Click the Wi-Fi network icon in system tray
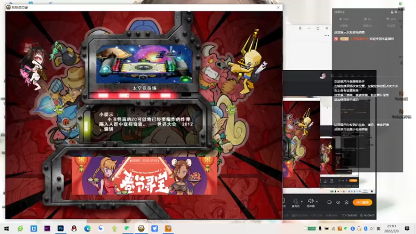 pyautogui.click(x=333, y=229)
